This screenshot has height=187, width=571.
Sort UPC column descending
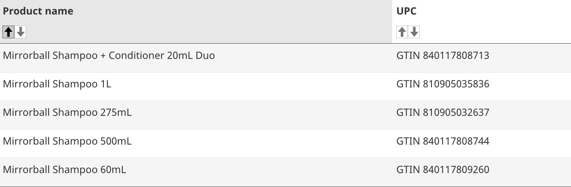(414, 32)
